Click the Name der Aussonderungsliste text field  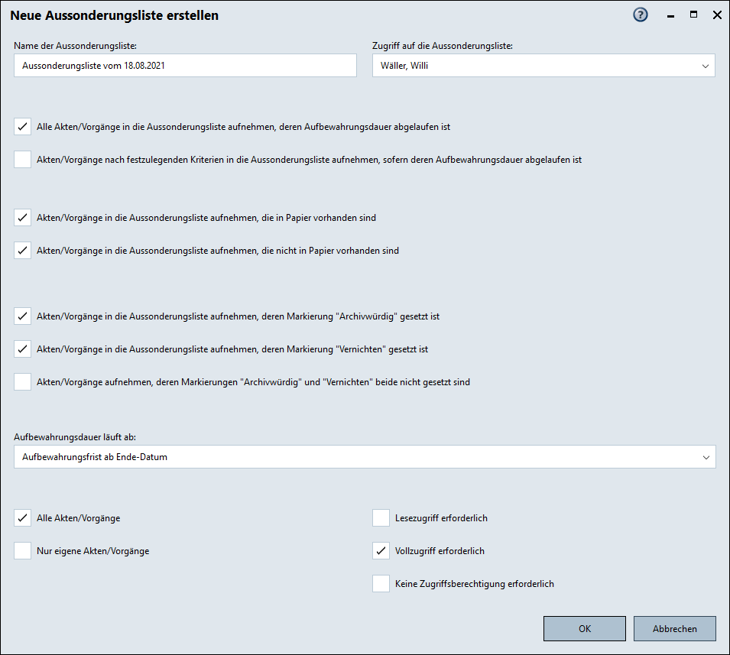(x=185, y=66)
